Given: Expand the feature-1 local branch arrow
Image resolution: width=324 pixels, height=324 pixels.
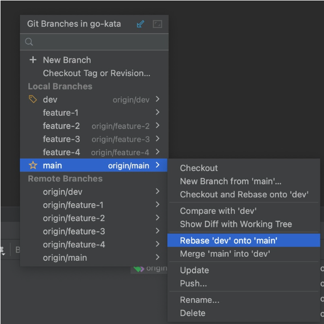Looking at the screenshot, I should (158, 112).
